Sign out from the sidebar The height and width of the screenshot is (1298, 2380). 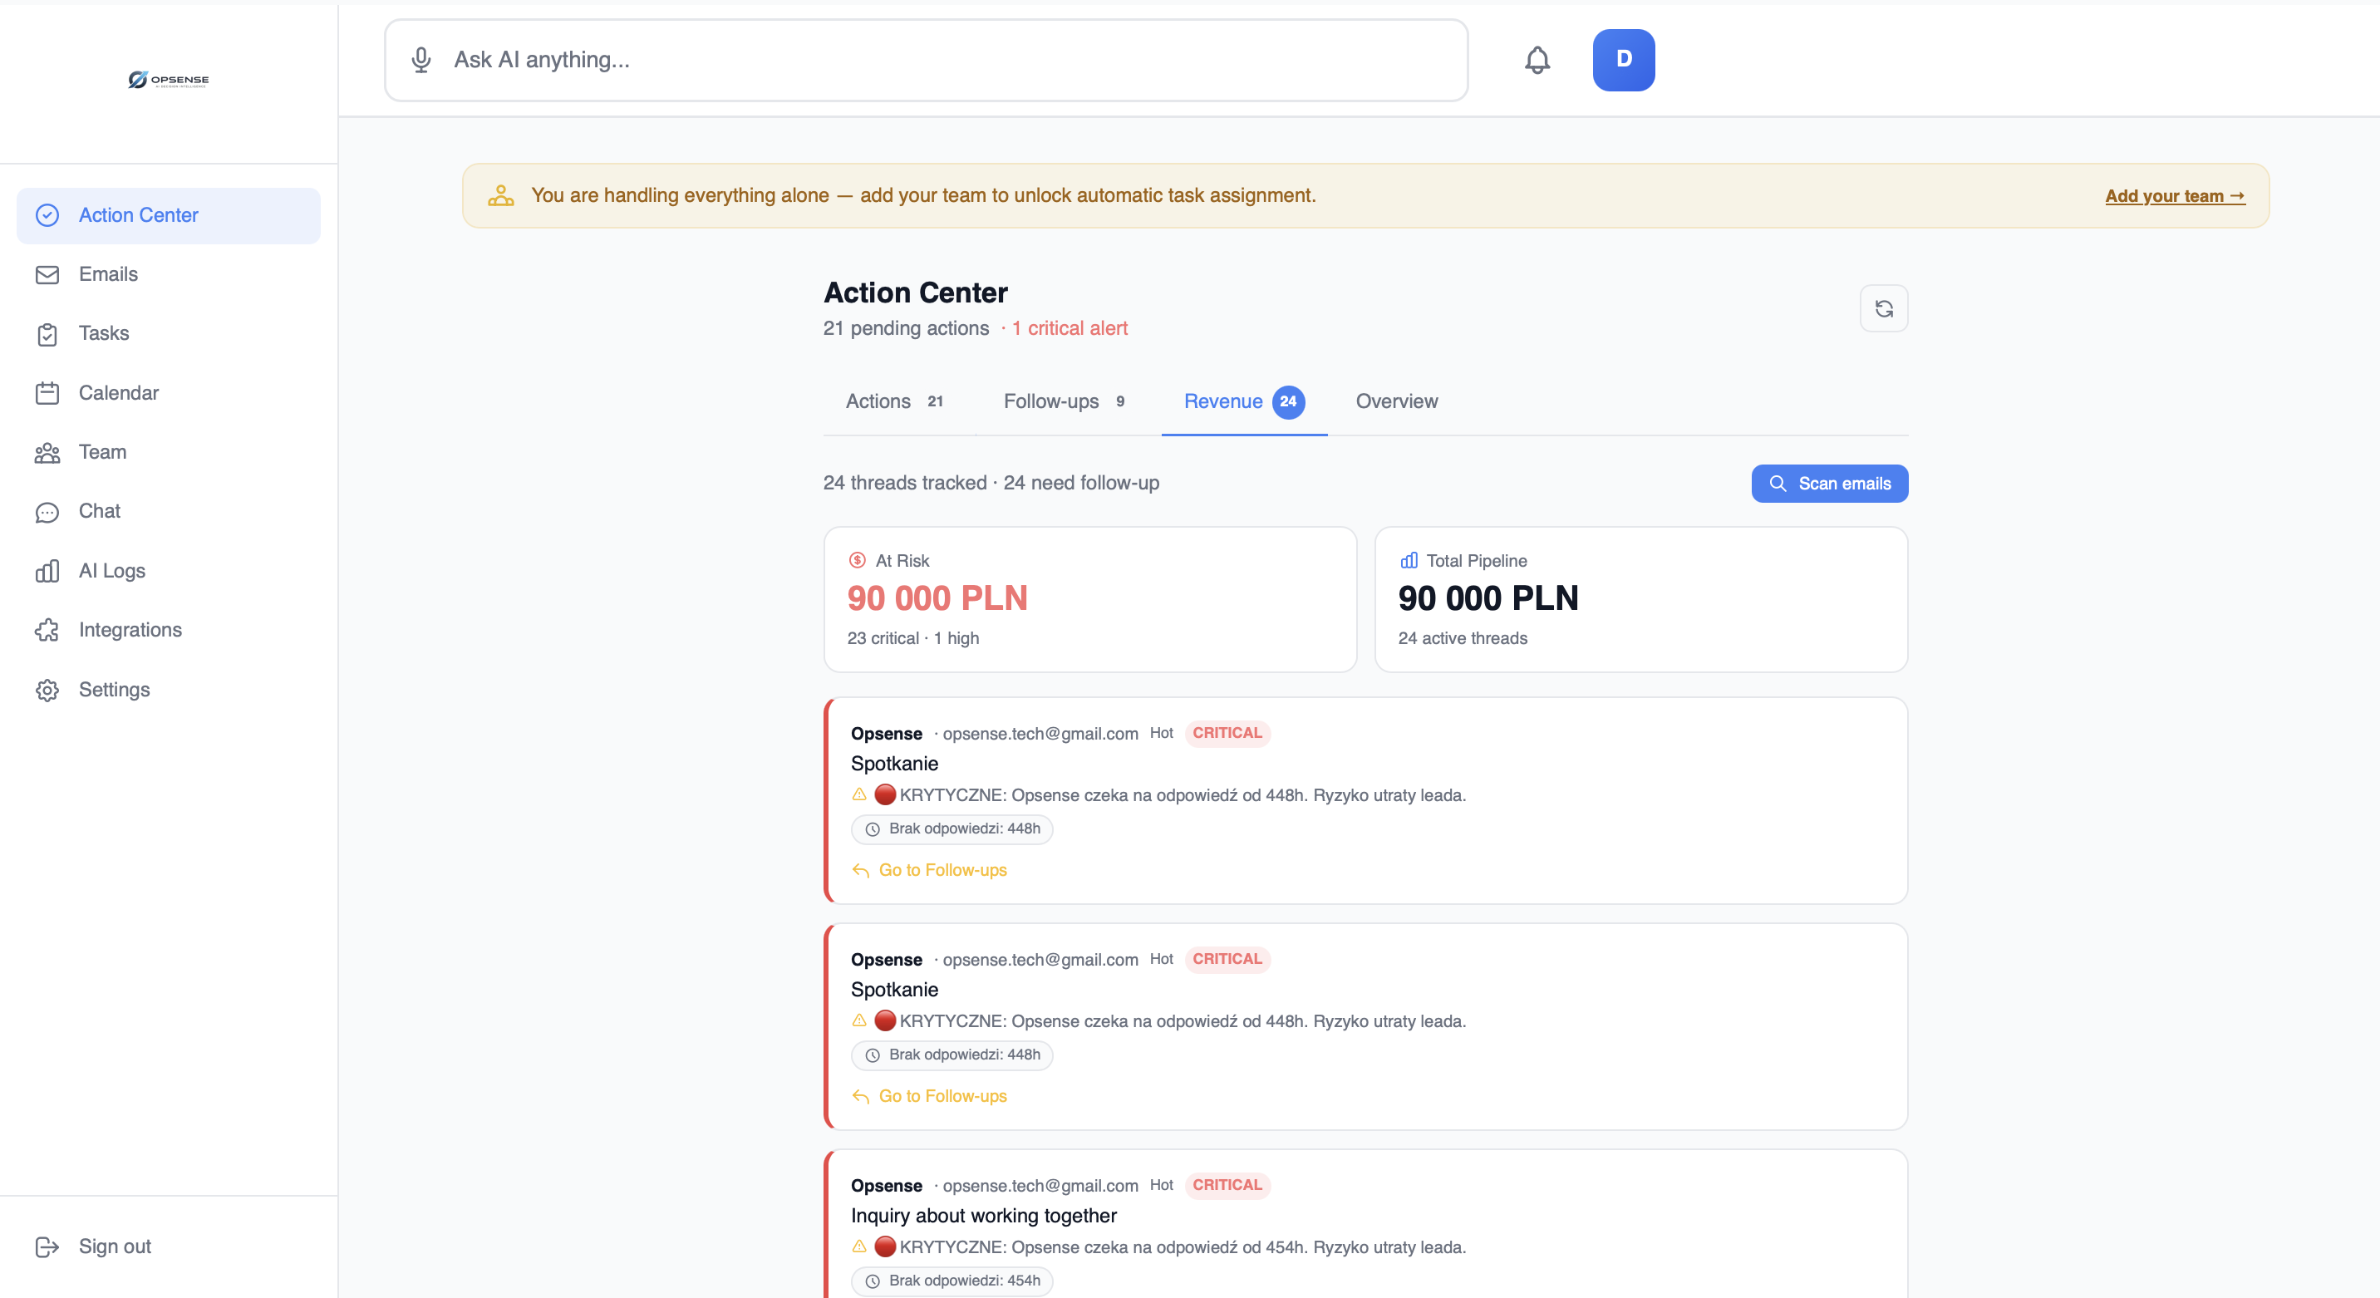114,1246
